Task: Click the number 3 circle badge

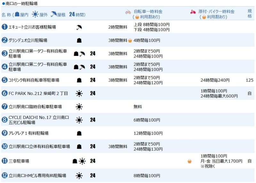Action: pyautogui.click(x=4, y=53)
